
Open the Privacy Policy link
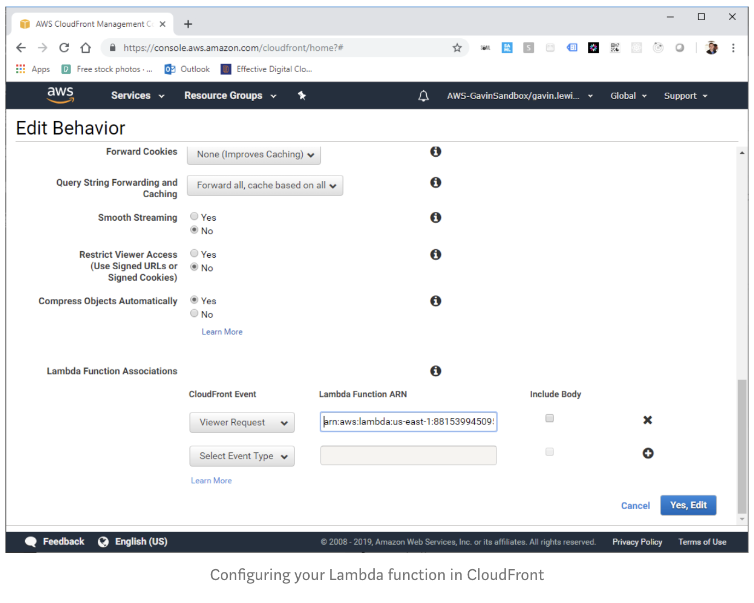tap(637, 542)
